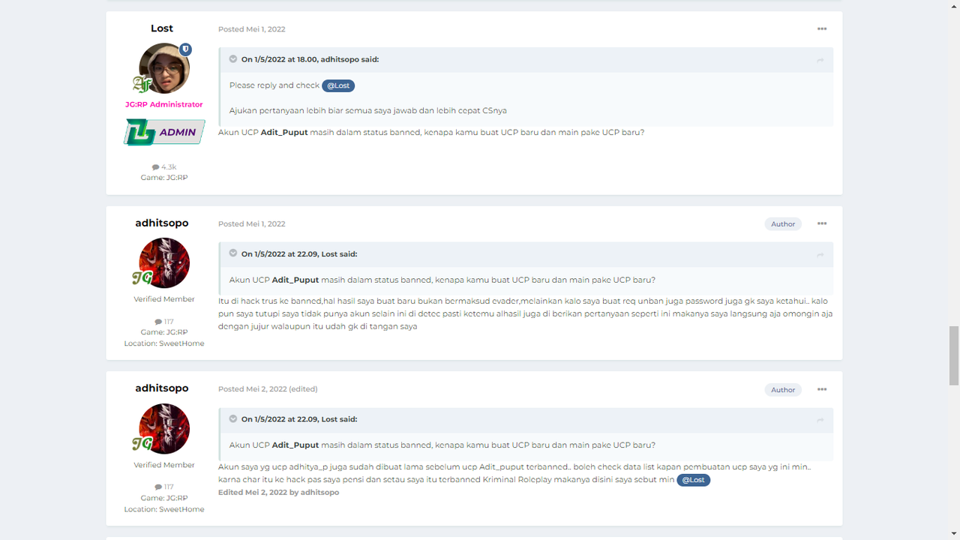
Task: Click the ADMIN rank image under Lost
Action: [164, 133]
